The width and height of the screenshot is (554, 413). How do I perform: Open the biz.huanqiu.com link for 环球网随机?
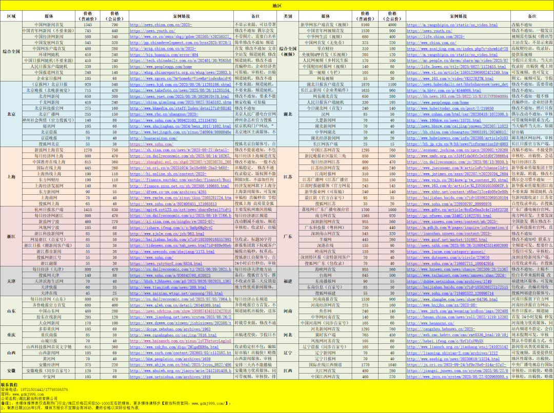coord(164,55)
